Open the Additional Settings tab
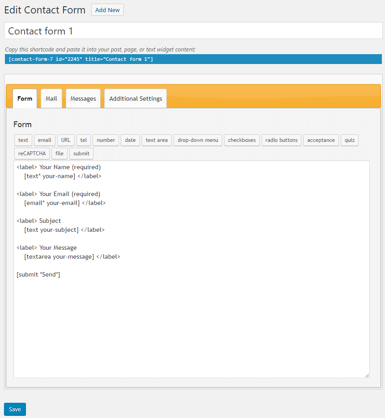385x418 pixels. click(x=135, y=98)
